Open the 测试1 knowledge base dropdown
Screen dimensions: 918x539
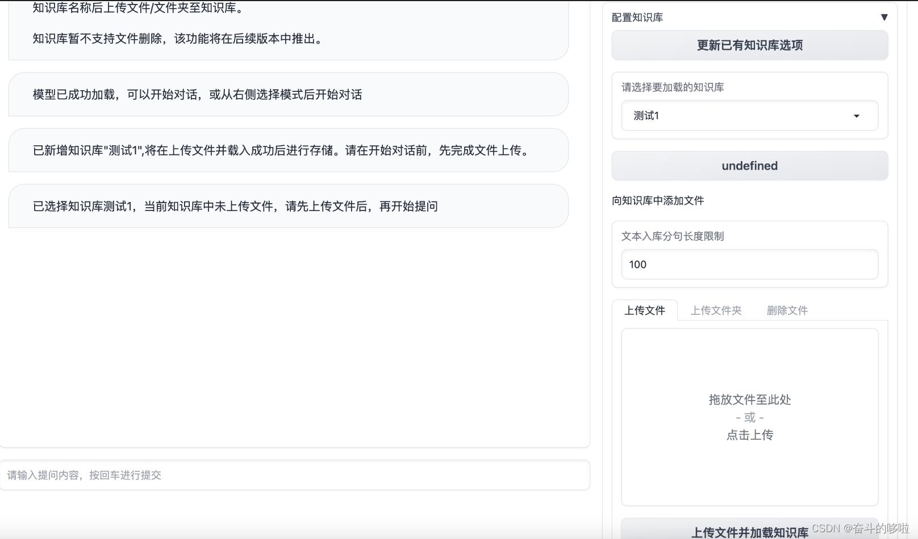pos(749,116)
